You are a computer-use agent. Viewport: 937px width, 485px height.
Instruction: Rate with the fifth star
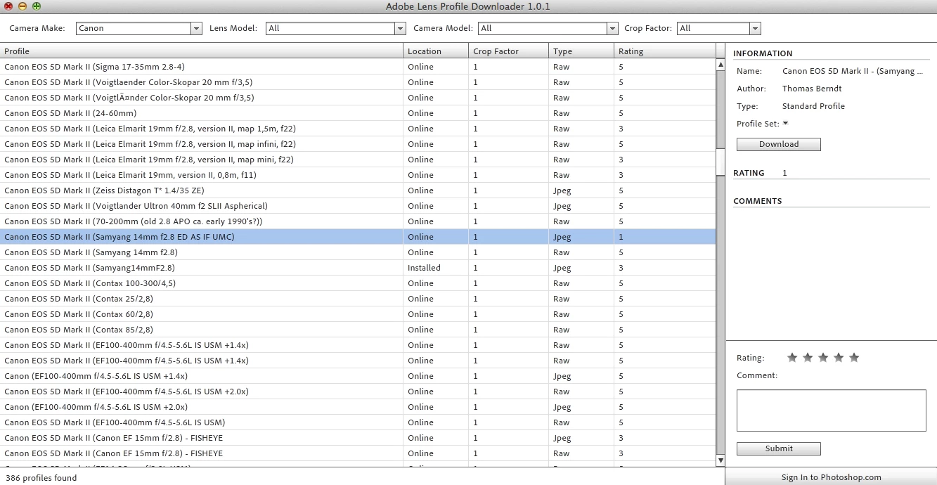pos(854,358)
